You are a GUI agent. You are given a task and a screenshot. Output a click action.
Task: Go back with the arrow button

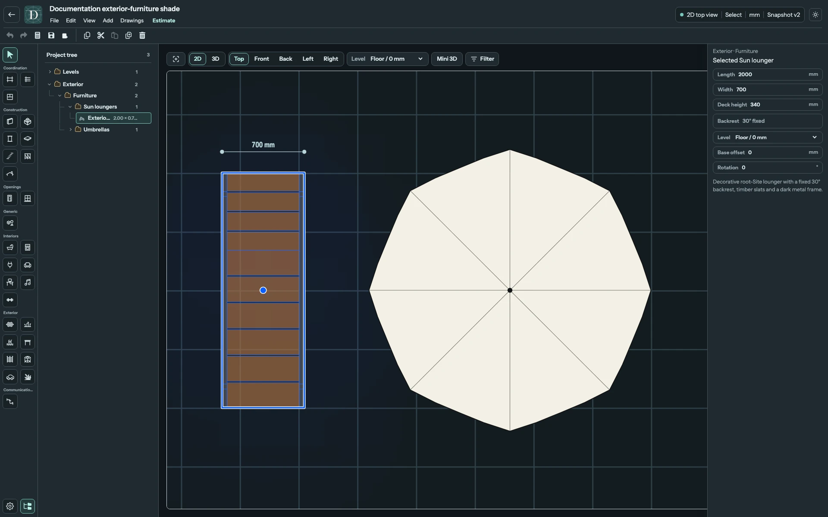pos(12,15)
